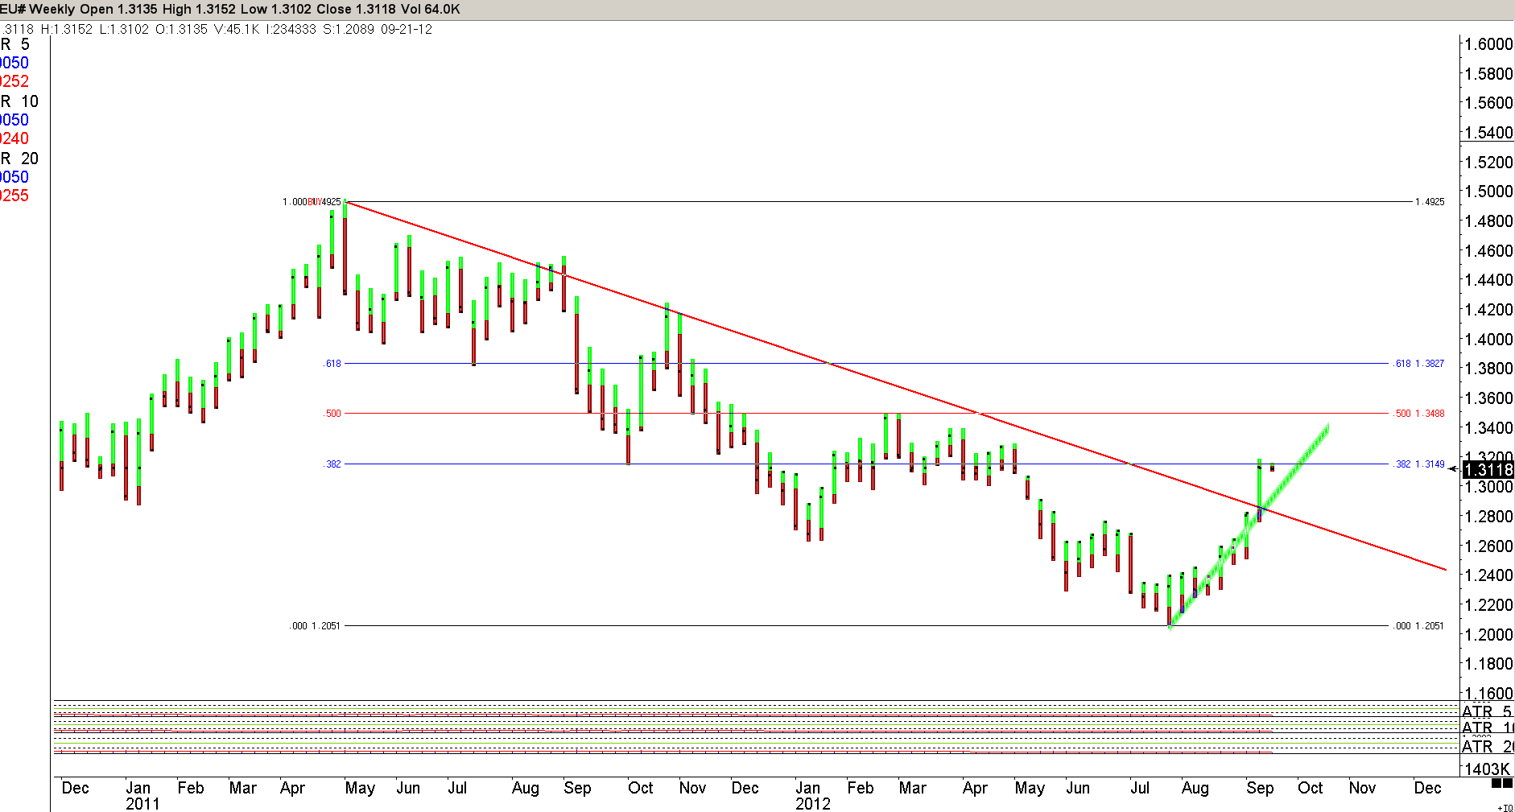The width and height of the screenshot is (1515, 812).
Task: Click the '.000 1.2051' label at the left end
Action: click(315, 626)
